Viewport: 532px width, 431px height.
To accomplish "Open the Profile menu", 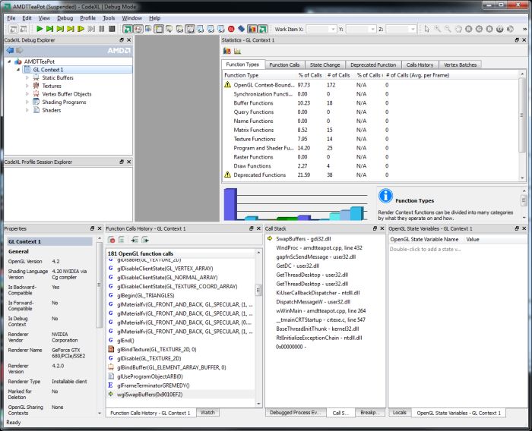I will click(x=87, y=18).
